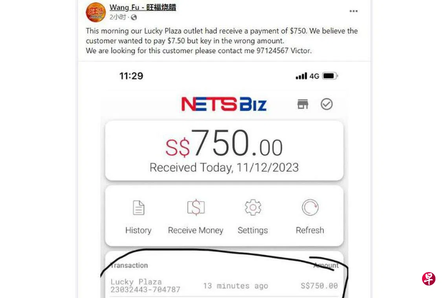Image resolution: width=448 pixels, height=298 pixels.
Task: Tap the Receive Money dollar icon
Action: (x=196, y=207)
